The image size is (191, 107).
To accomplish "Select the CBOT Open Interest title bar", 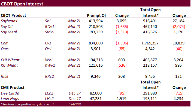I will pyautogui.click(x=95, y=4).
